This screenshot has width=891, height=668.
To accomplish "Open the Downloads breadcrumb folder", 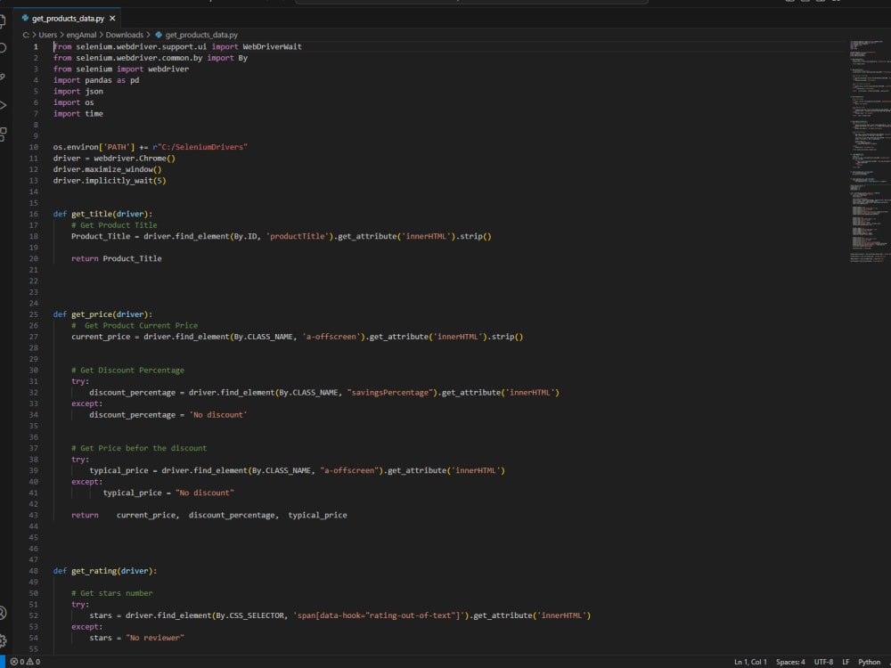I will point(125,36).
